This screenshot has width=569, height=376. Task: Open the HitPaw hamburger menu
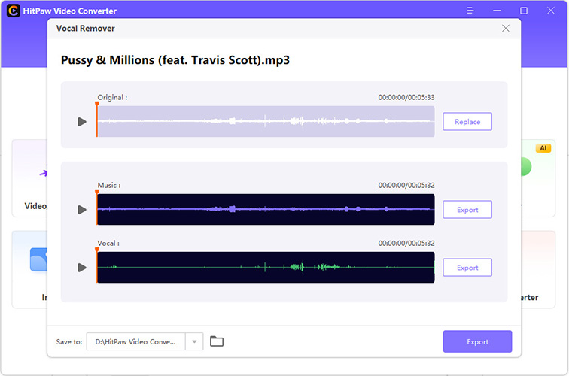470,11
